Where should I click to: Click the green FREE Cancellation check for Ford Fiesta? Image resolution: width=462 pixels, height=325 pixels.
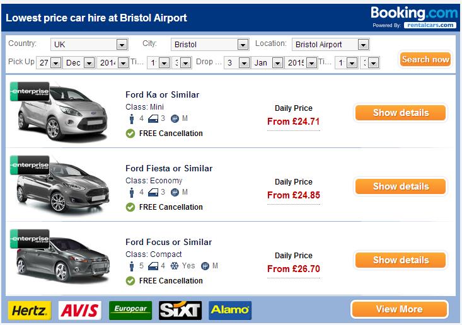tap(130, 207)
